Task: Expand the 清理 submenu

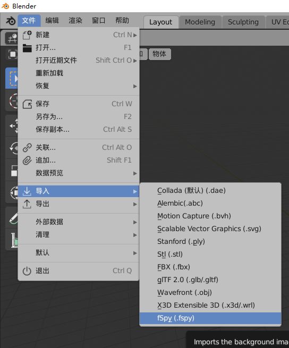Action: [x=79, y=235]
